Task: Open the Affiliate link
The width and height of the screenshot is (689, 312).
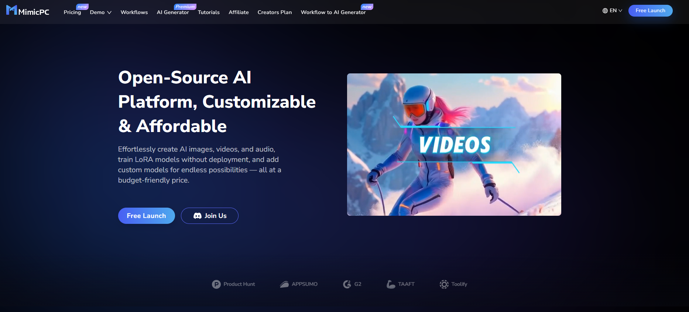Action: (239, 12)
